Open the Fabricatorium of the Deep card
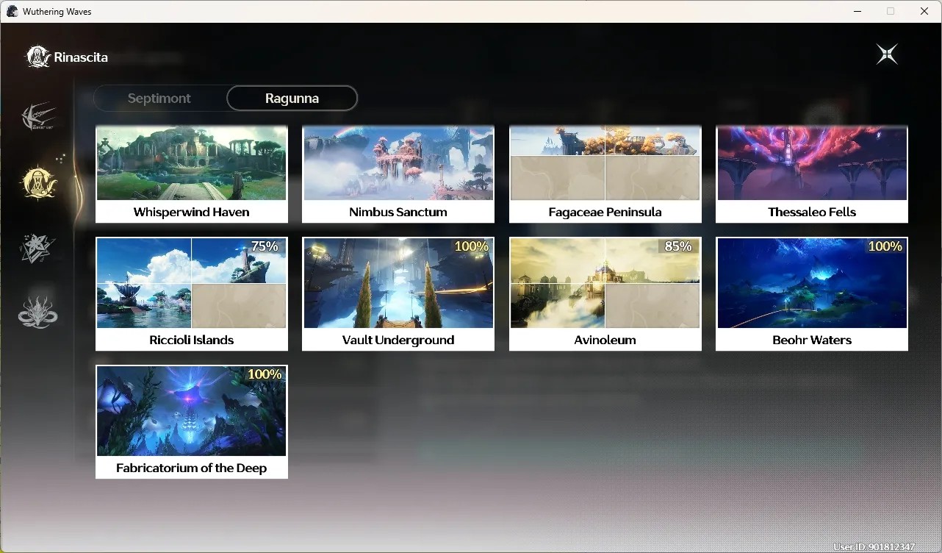942x553 pixels. click(x=192, y=422)
